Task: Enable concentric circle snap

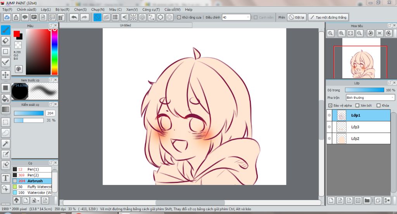Action: [x=142, y=17]
